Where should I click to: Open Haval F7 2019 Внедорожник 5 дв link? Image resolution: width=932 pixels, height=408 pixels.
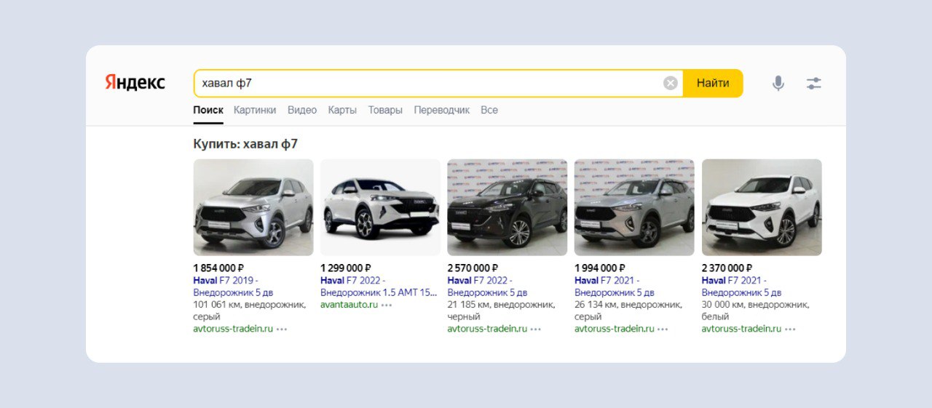pyautogui.click(x=233, y=287)
